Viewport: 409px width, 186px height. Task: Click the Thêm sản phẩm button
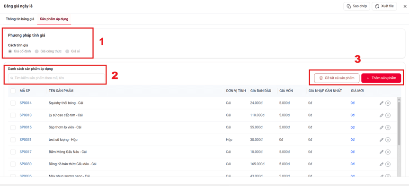[381, 78]
